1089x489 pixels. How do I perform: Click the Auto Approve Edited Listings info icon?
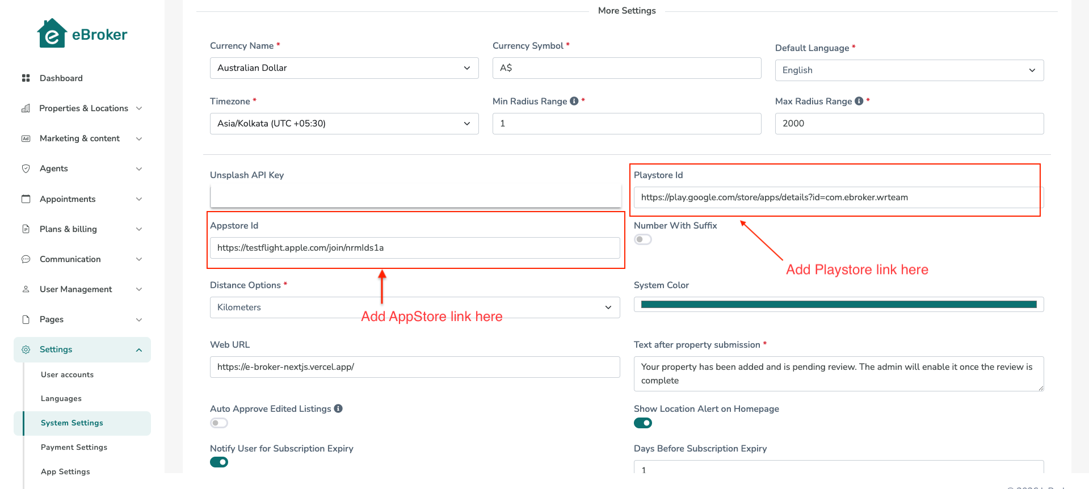tap(338, 408)
